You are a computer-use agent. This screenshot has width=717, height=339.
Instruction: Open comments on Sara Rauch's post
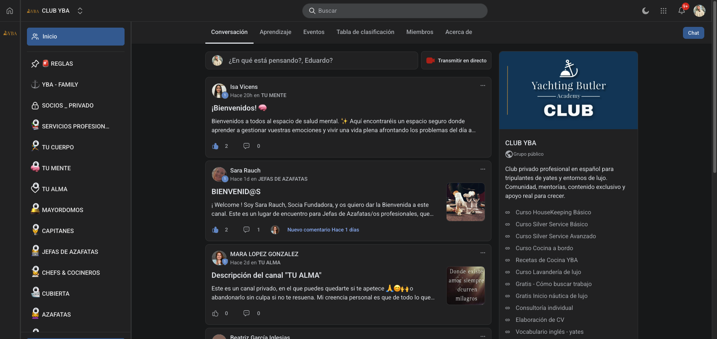click(246, 230)
